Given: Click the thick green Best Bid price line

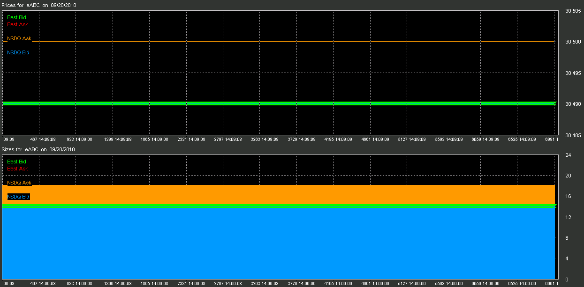Looking at the screenshot, I should click(x=279, y=103).
